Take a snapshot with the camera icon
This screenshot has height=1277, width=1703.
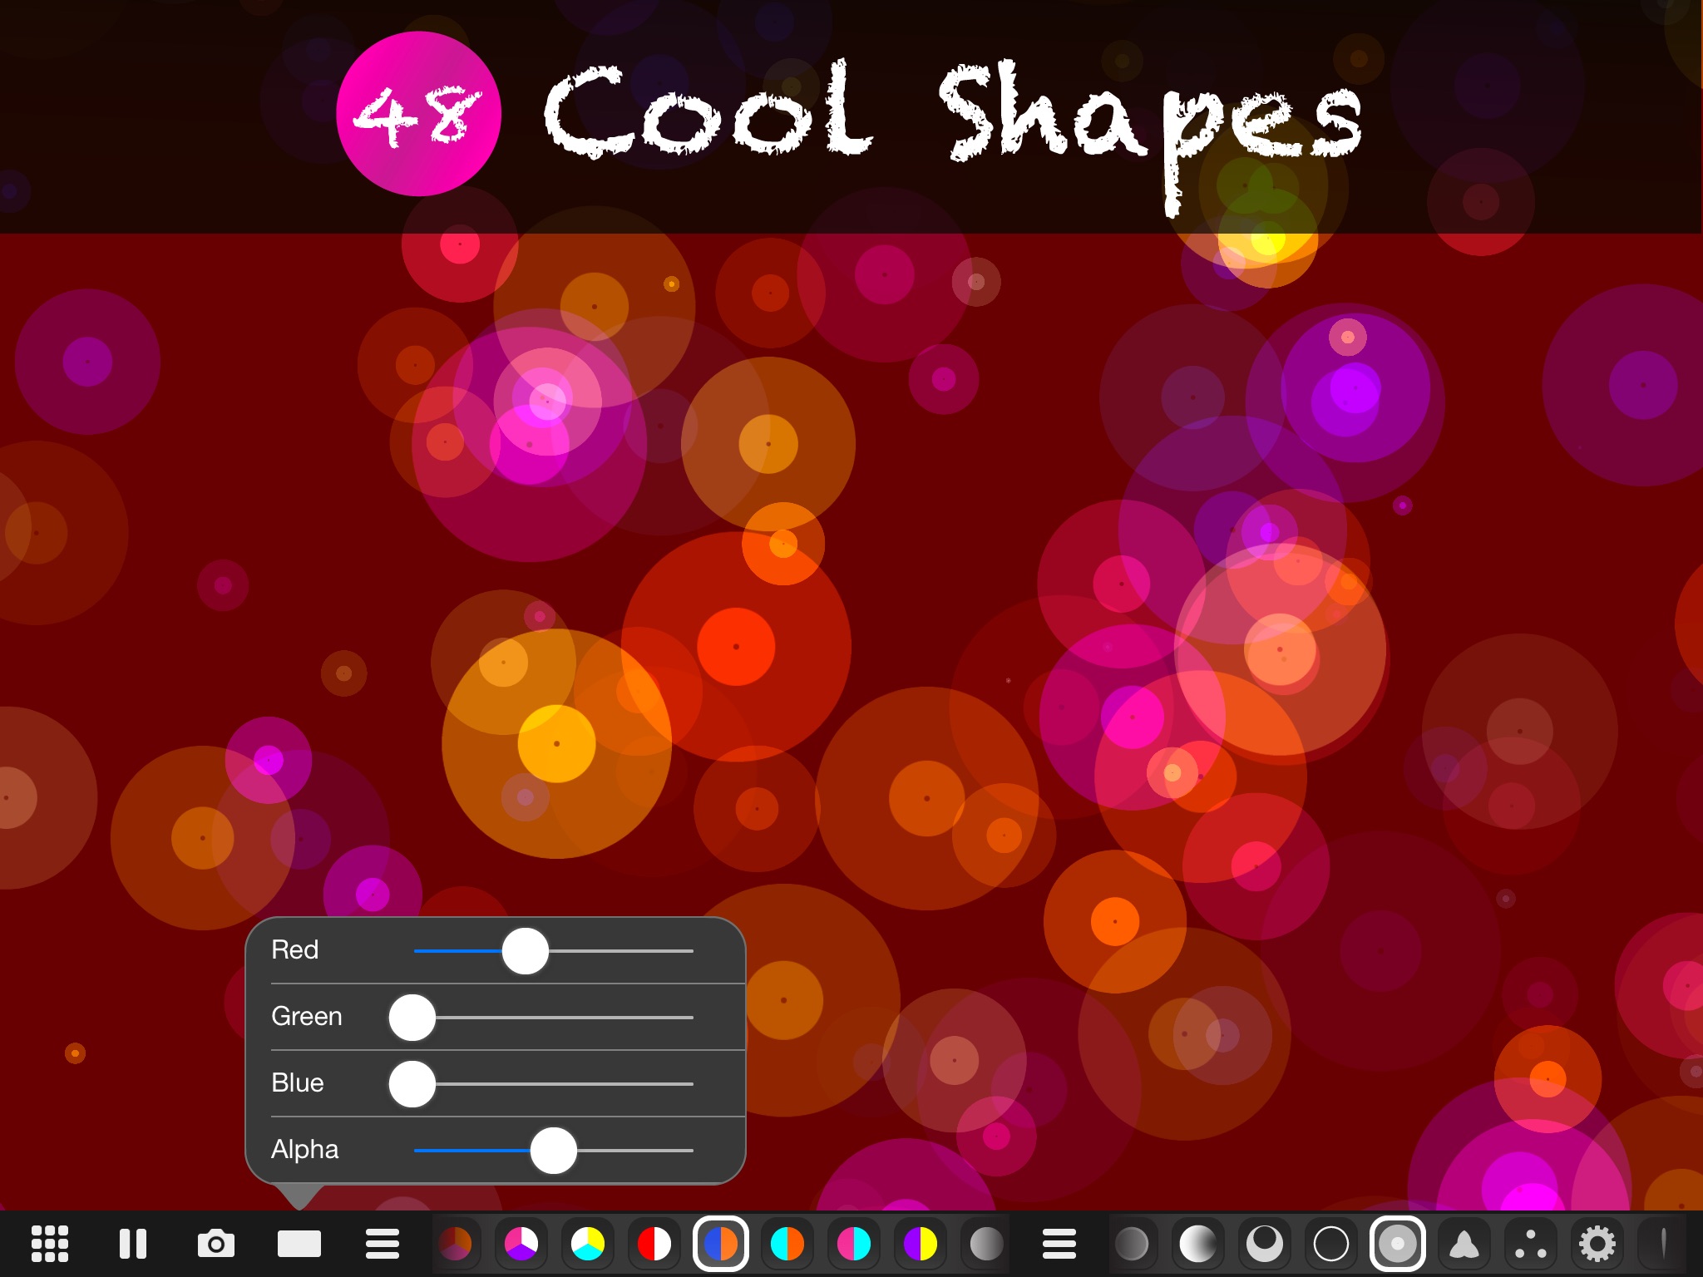(216, 1244)
